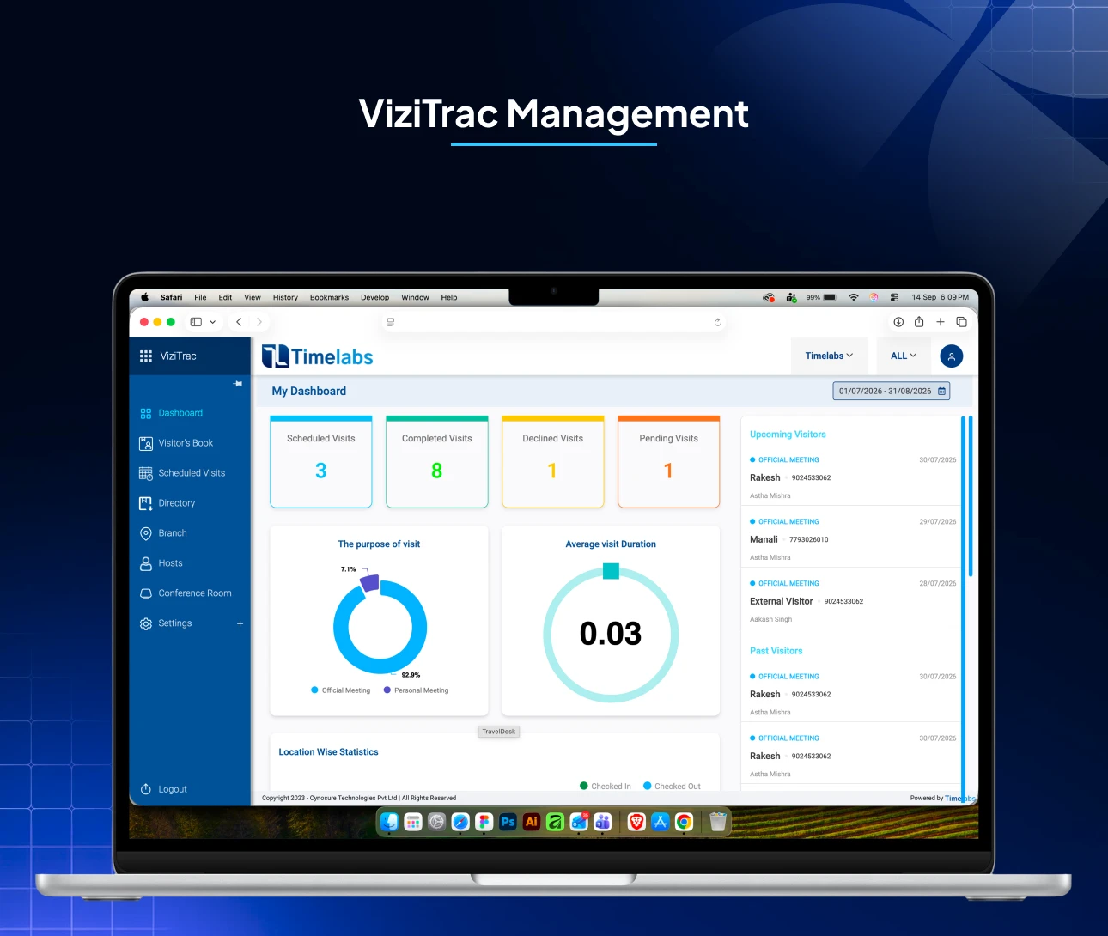
Task: Expand Settings submenu with plus
Action: click(x=240, y=623)
